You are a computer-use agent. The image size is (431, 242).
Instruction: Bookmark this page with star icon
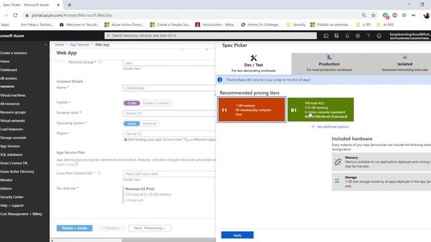(x=373, y=15)
